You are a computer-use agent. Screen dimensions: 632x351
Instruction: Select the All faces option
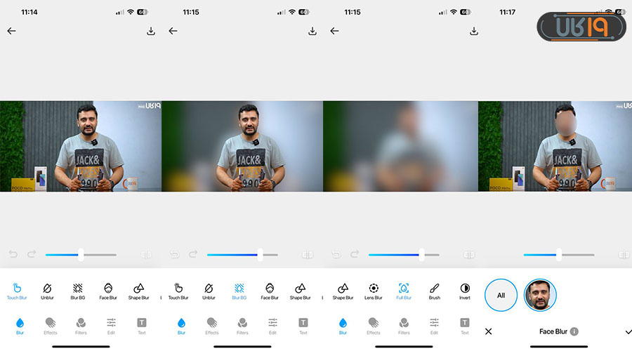[501, 295]
